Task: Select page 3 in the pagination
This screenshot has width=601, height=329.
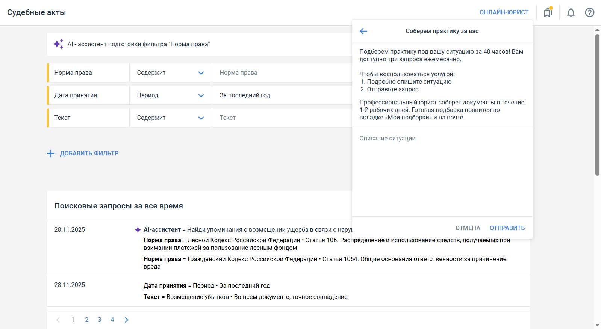Action: click(x=100, y=320)
